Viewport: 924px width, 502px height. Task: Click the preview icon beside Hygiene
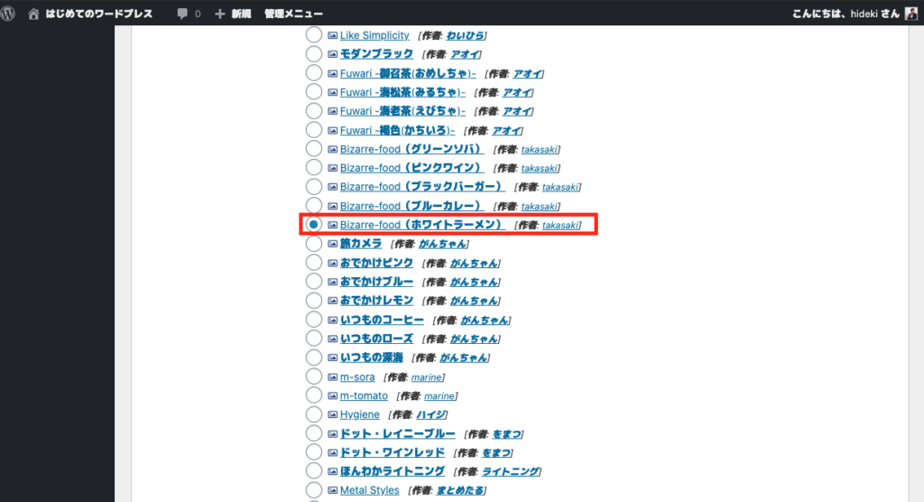pyautogui.click(x=332, y=414)
